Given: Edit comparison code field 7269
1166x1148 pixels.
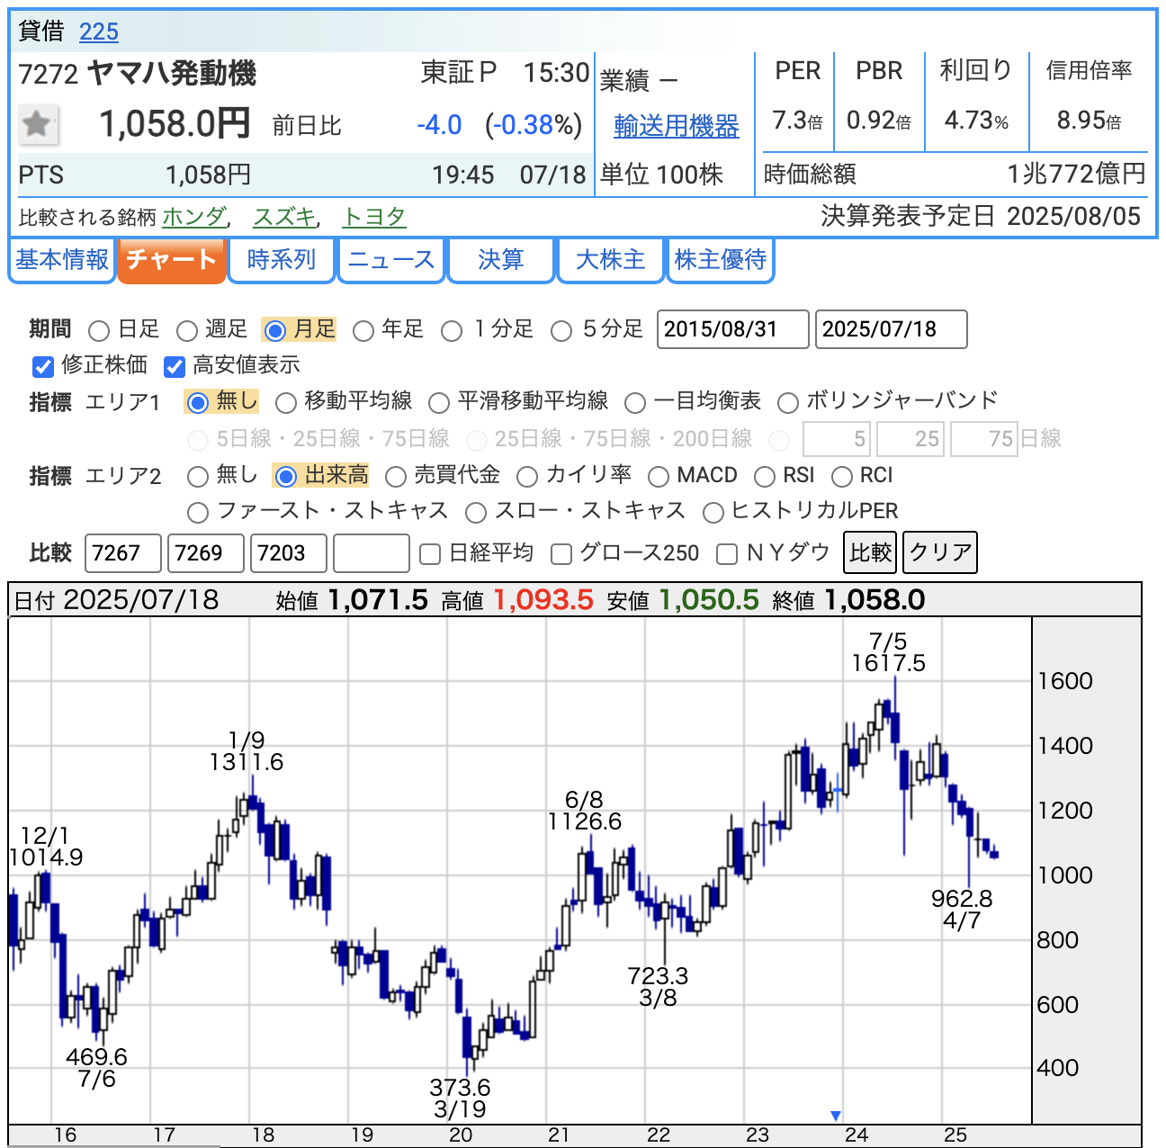Looking at the screenshot, I should tap(206, 552).
